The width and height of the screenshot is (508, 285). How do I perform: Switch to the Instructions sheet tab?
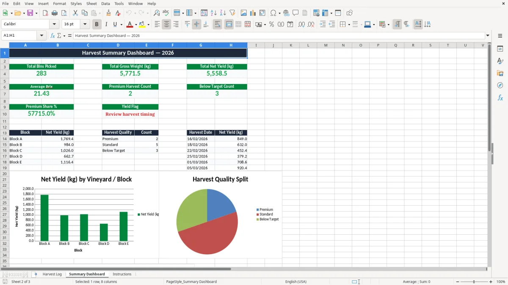pos(122,274)
